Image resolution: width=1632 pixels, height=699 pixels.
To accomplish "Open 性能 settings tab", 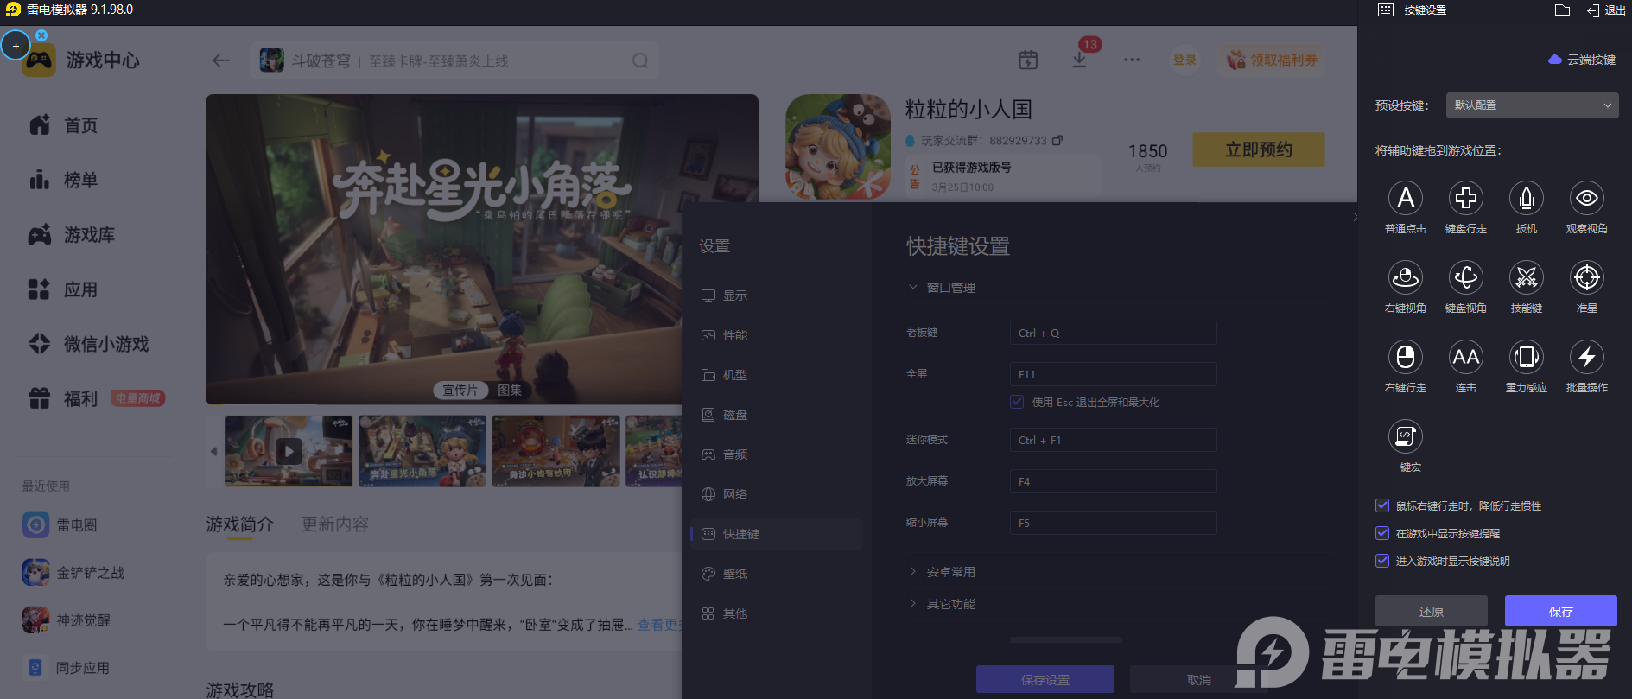I will pos(777,335).
